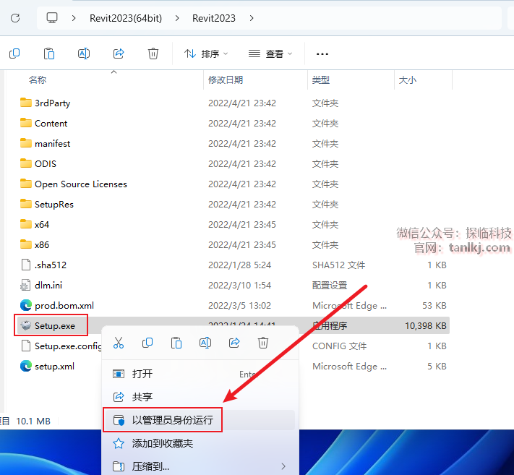This screenshot has width=514, height=475.
Task: Click the cut scissors icon in the context menu
Action: [x=119, y=342]
